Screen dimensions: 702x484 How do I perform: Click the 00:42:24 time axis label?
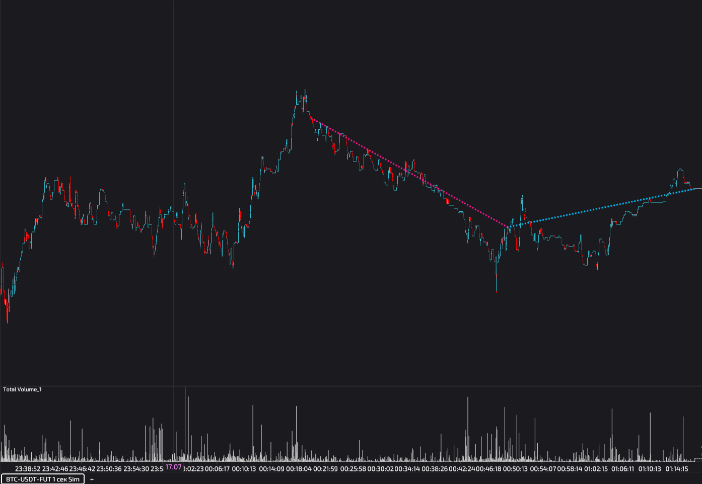pos(461,469)
